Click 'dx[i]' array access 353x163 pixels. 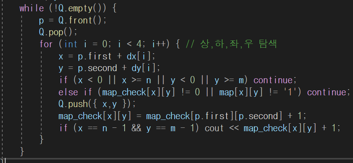point(140,56)
